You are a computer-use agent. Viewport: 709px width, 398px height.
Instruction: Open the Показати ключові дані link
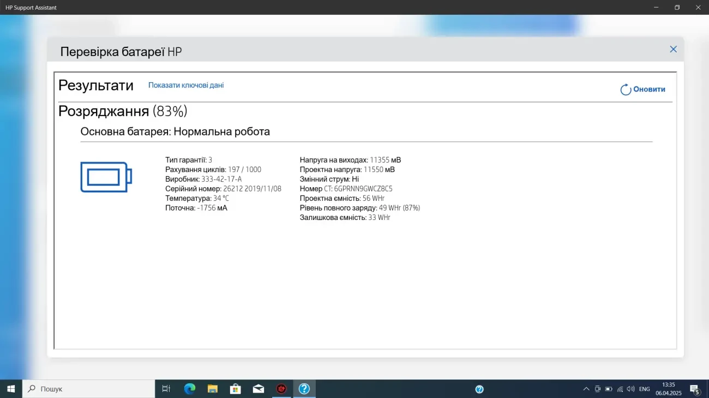click(x=186, y=85)
